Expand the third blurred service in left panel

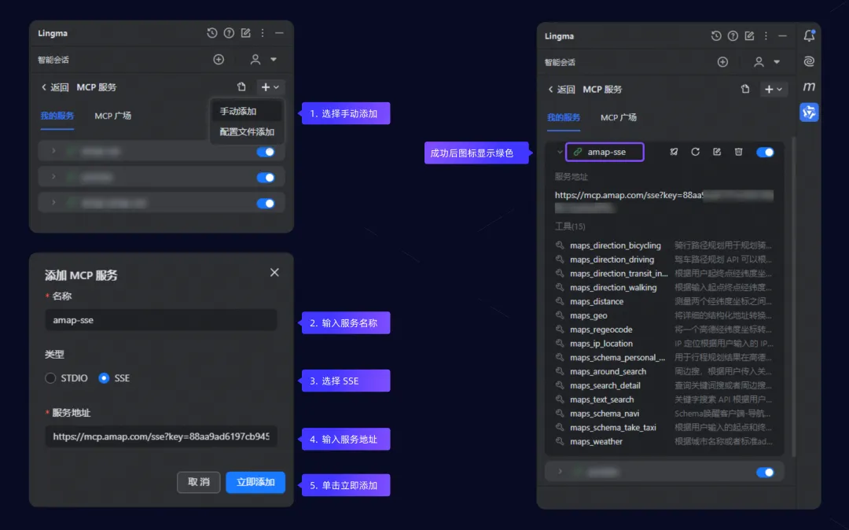(x=53, y=202)
